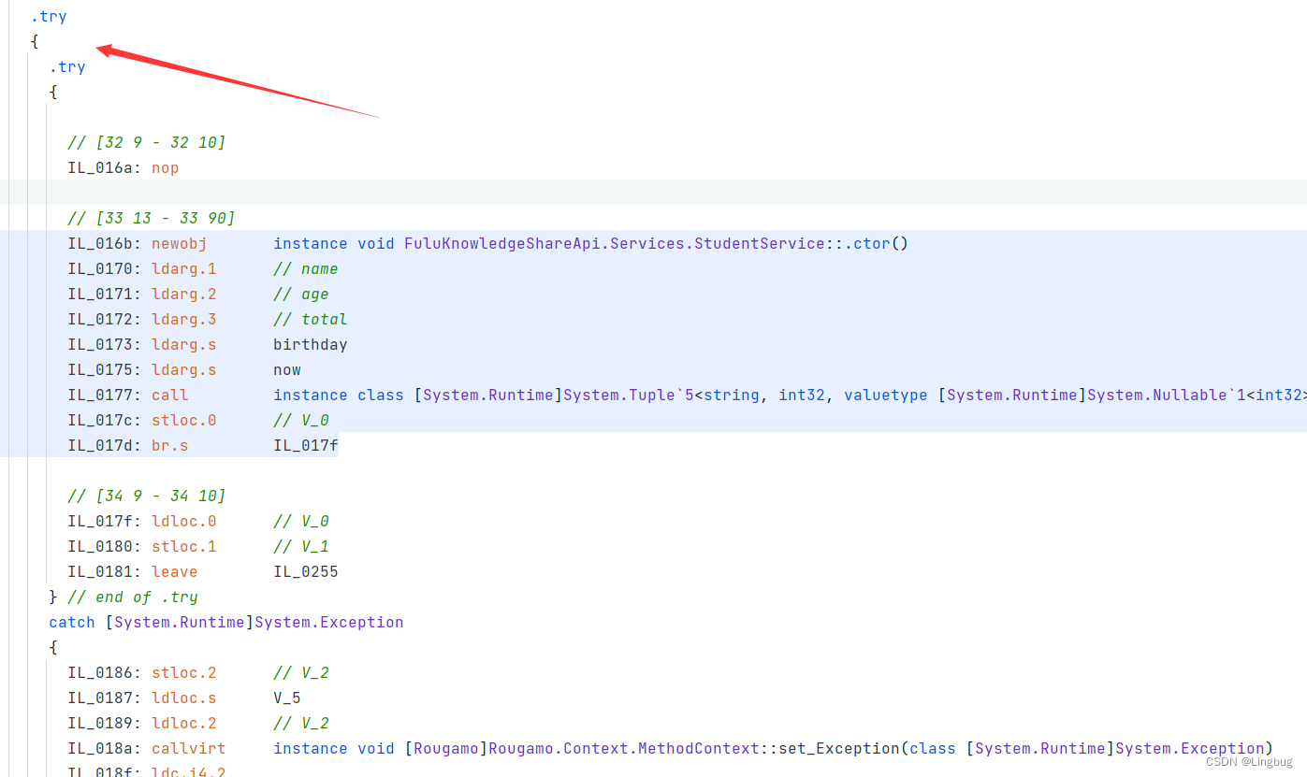The height and width of the screenshot is (777, 1307).
Task: Click ldloc.0 at IL_017f
Action: coord(184,522)
